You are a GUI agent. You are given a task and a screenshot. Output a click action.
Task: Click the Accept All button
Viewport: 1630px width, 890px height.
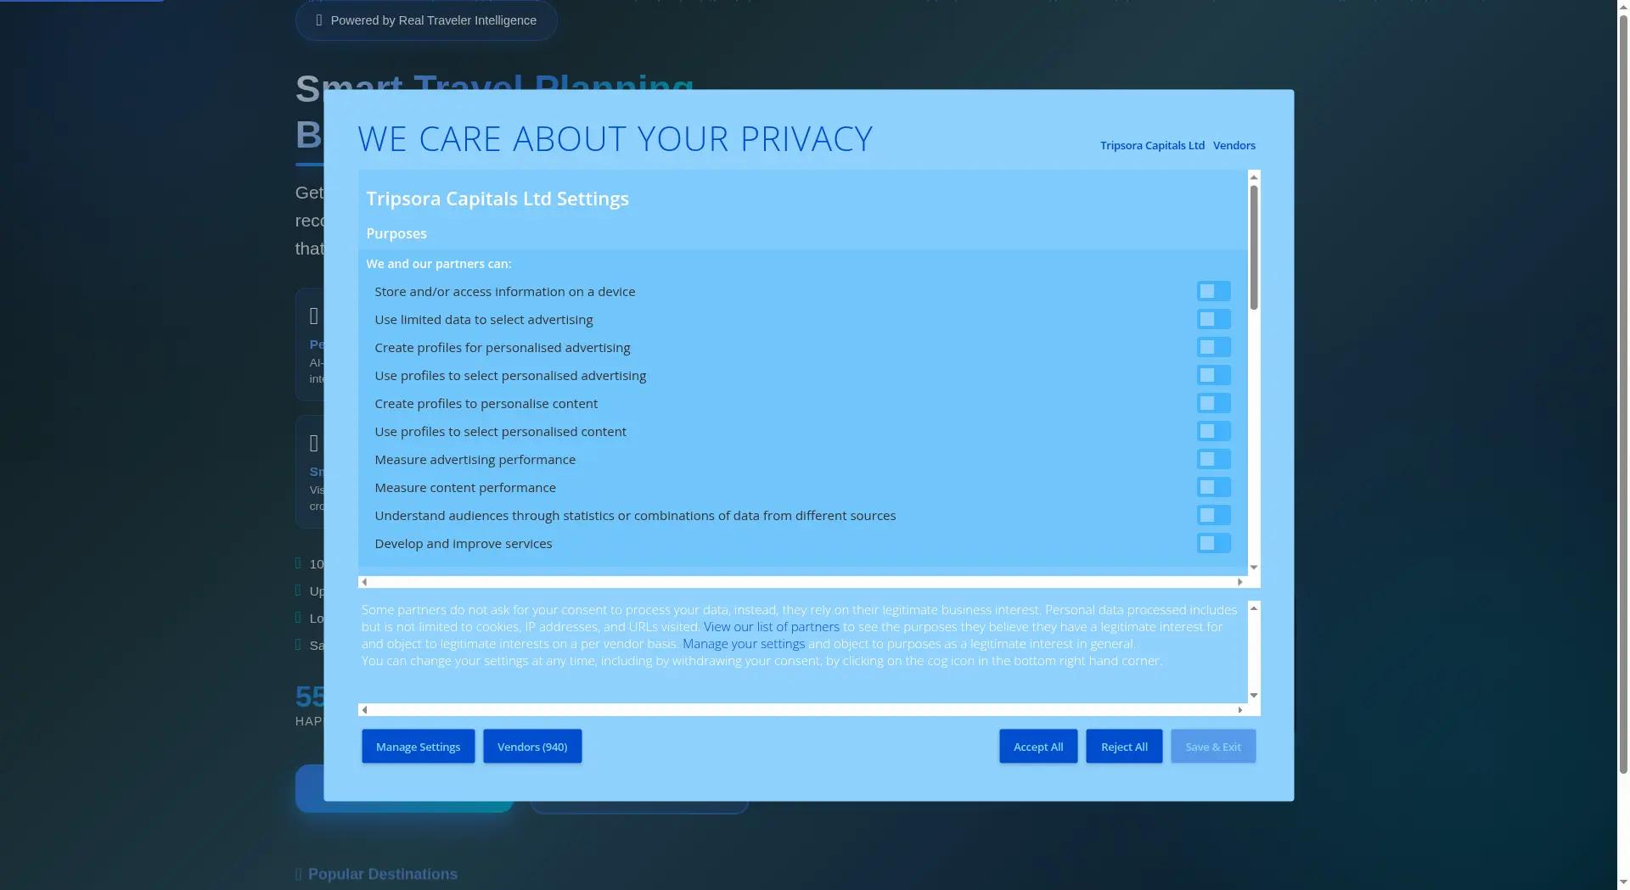click(x=1037, y=747)
